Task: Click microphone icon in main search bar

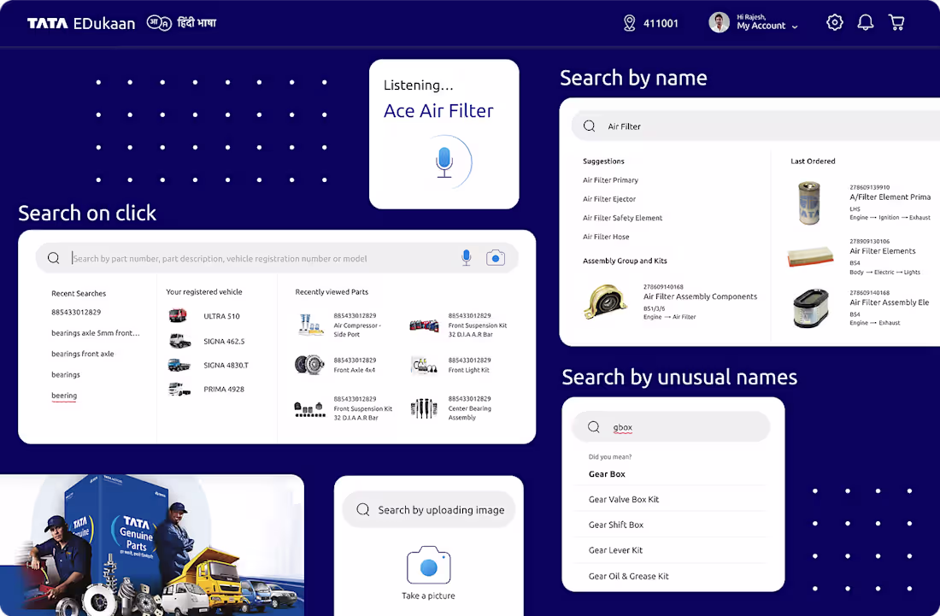Action: point(466,258)
